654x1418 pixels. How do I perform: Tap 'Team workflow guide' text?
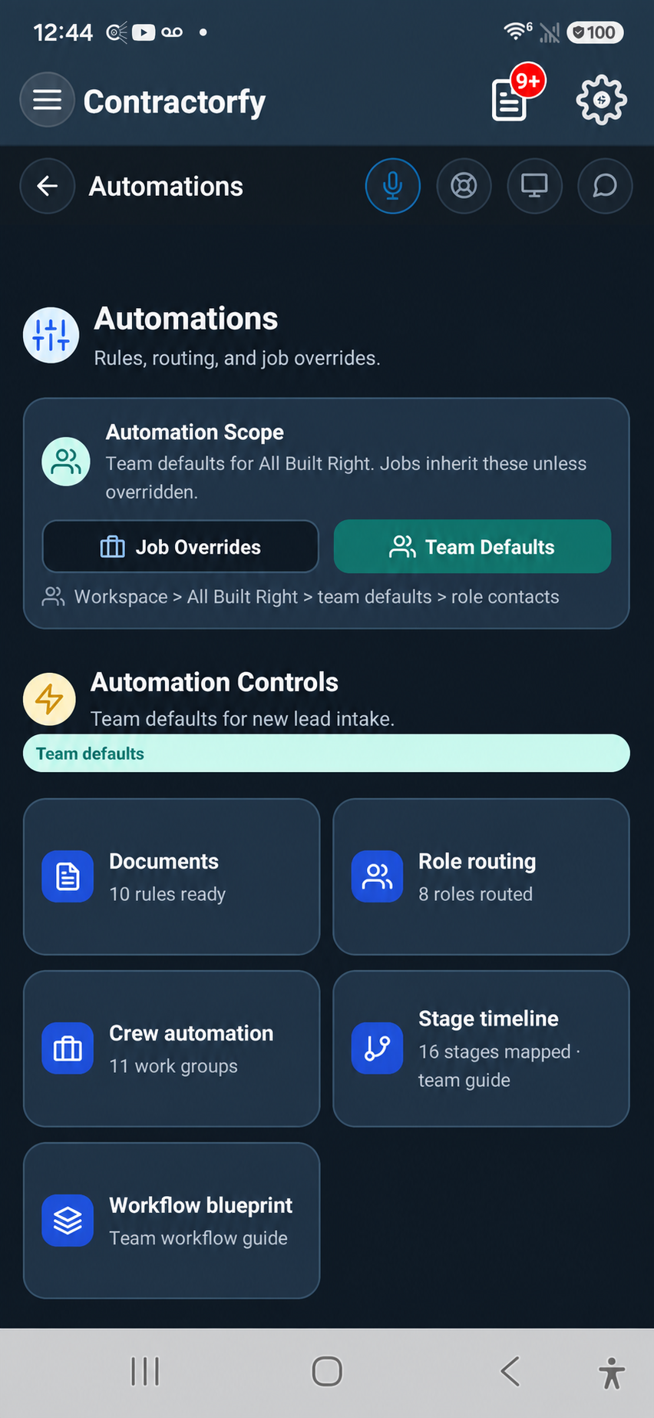coord(198,1238)
